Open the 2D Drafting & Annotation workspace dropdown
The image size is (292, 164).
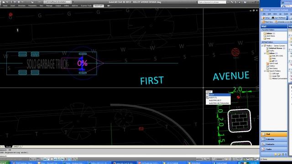(58, 2)
